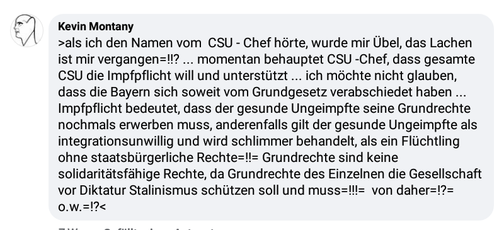Click the closing 'o.w.=!?<' text at the end
The width and height of the screenshot is (504, 230).
(x=82, y=207)
